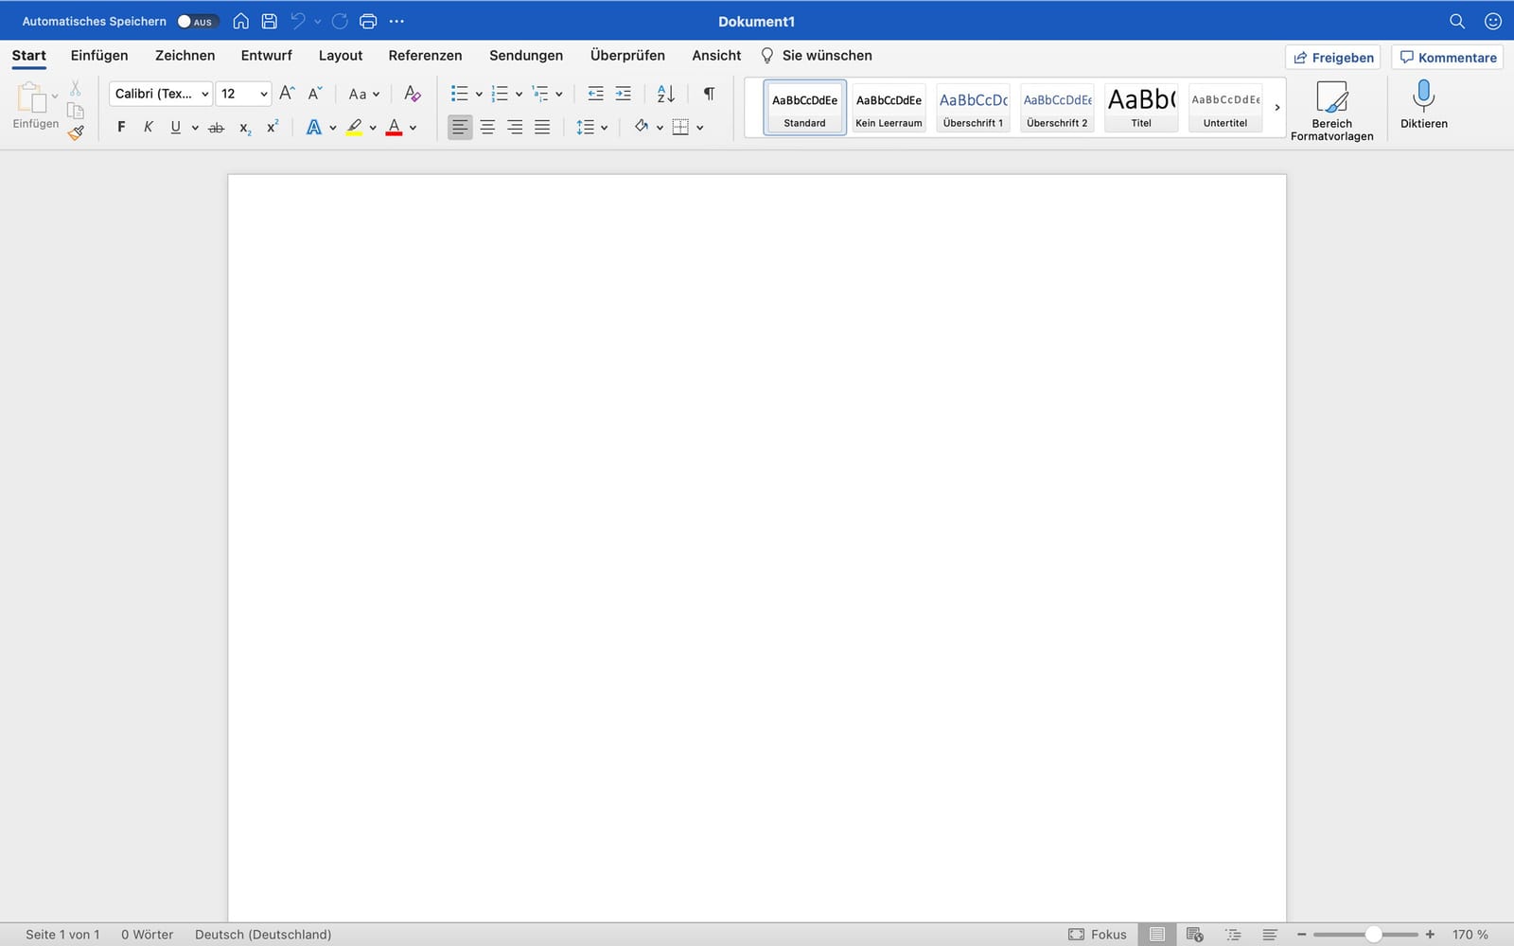Open Bereich Formatvorlagen pane
The width and height of the screenshot is (1514, 946).
click(1331, 111)
